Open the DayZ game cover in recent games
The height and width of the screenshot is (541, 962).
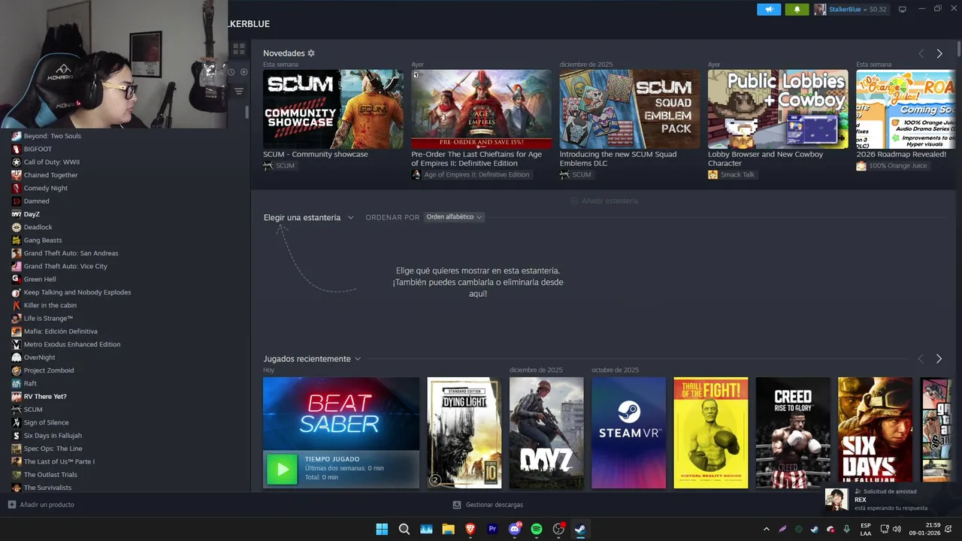546,433
